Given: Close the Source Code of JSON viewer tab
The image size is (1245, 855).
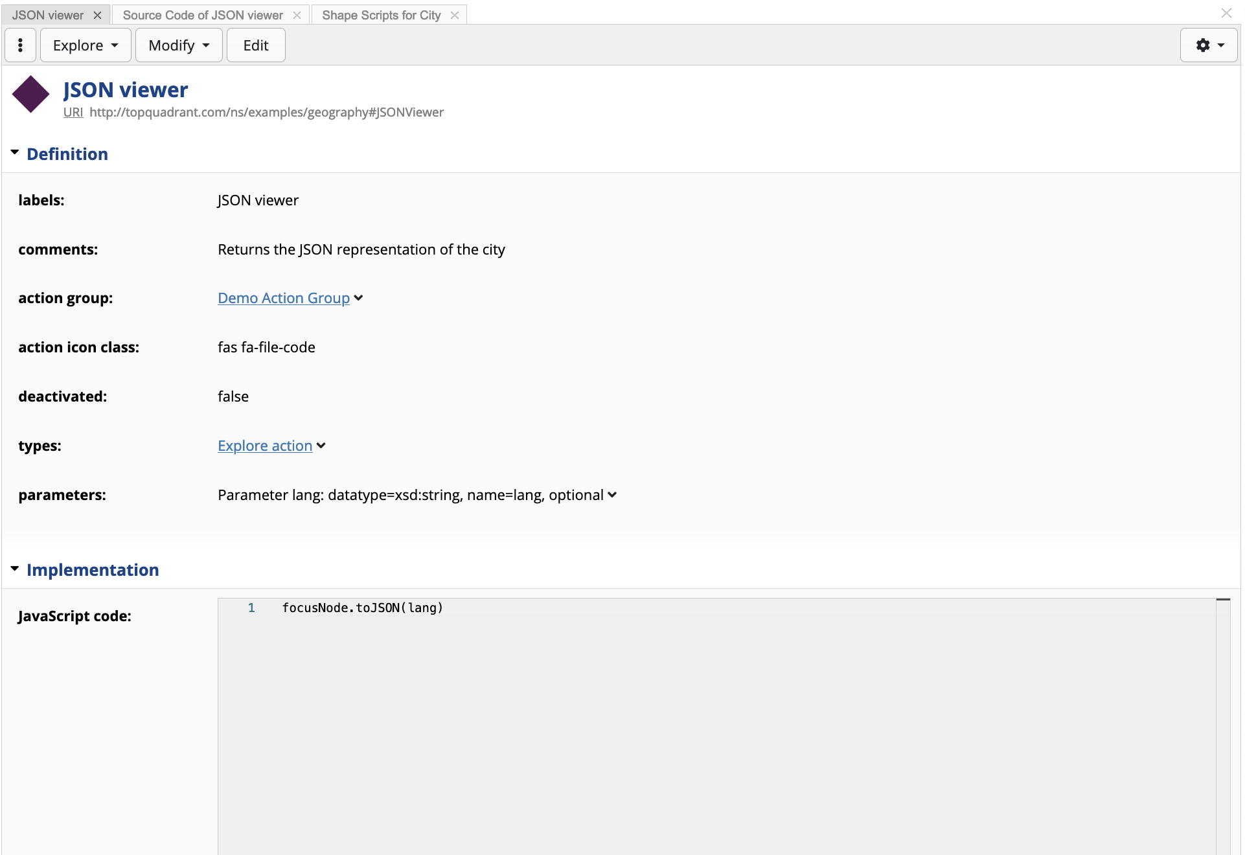Looking at the screenshot, I should (297, 15).
